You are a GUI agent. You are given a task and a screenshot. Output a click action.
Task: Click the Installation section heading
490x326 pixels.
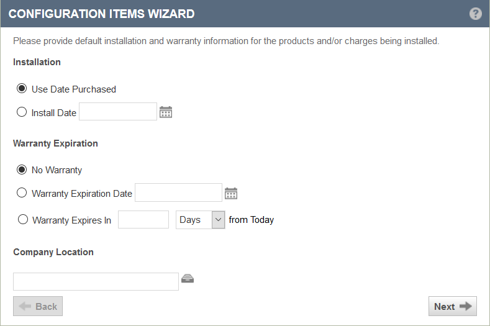37,62
